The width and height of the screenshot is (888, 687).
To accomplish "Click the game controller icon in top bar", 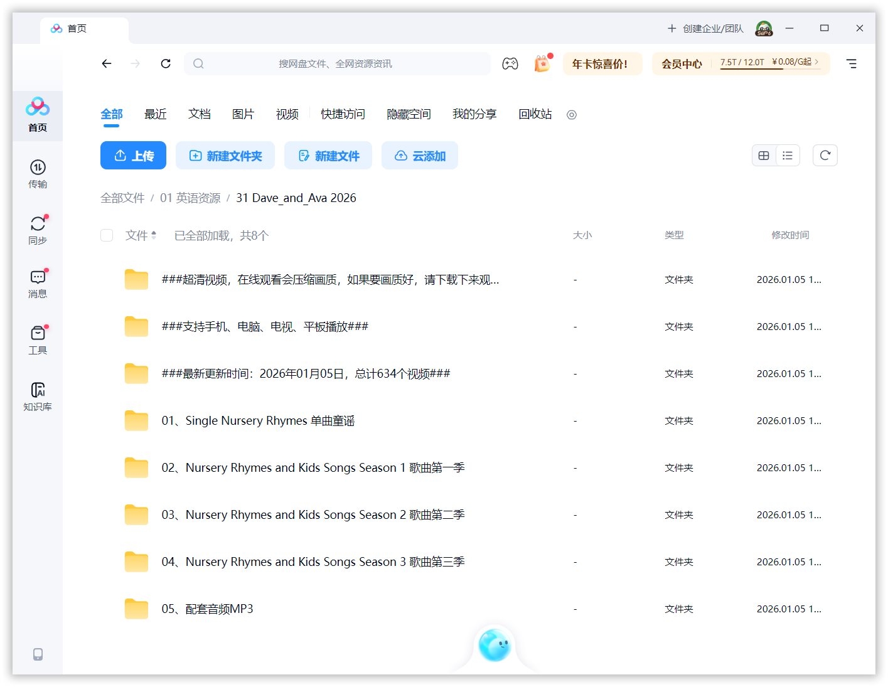I will click(510, 63).
